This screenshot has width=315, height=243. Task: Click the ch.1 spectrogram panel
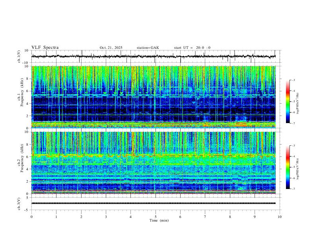pyautogui.click(x=154, y=97)
